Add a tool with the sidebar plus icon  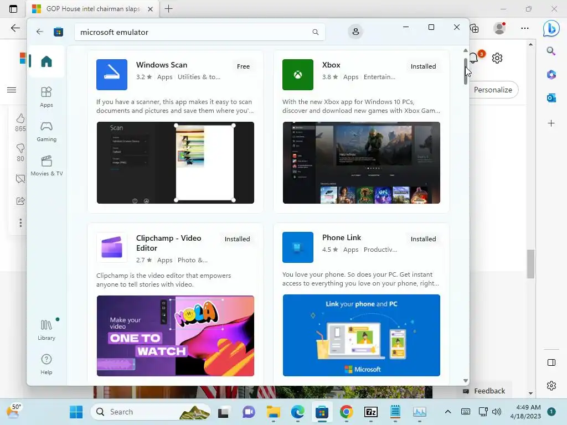(551, 123)
